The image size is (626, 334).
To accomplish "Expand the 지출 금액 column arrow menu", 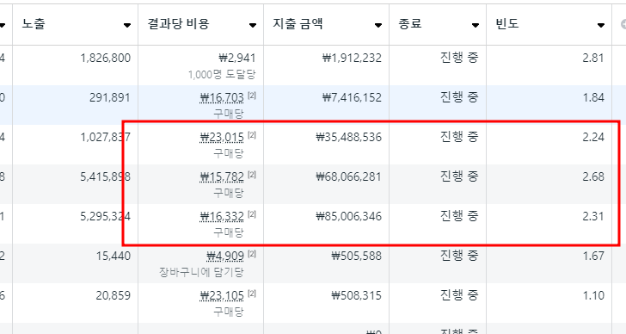I will click(377, 25).
